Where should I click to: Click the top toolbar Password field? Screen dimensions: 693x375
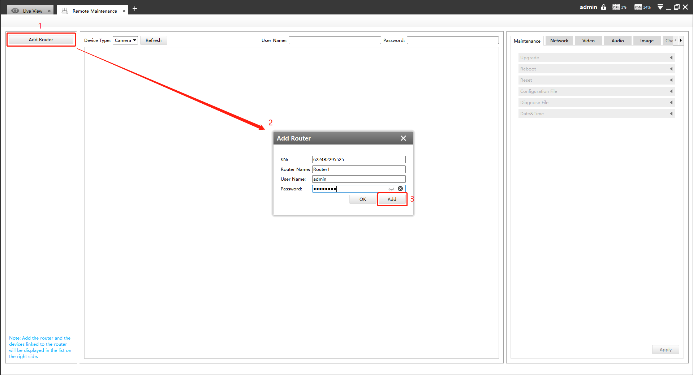click(x=453, y=40)
